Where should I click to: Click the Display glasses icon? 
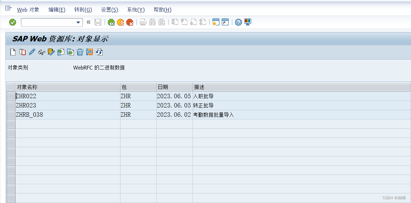42,52
